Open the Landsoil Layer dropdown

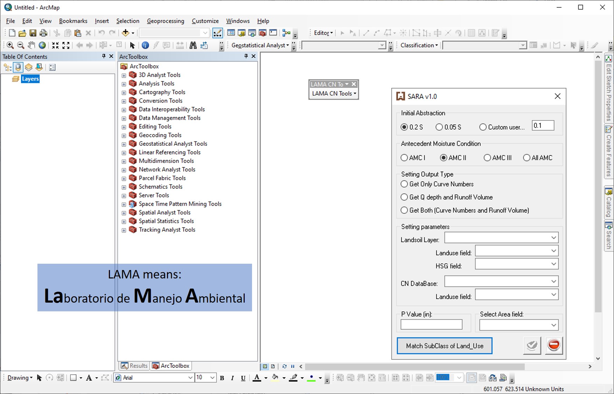(x=501, y=238)
